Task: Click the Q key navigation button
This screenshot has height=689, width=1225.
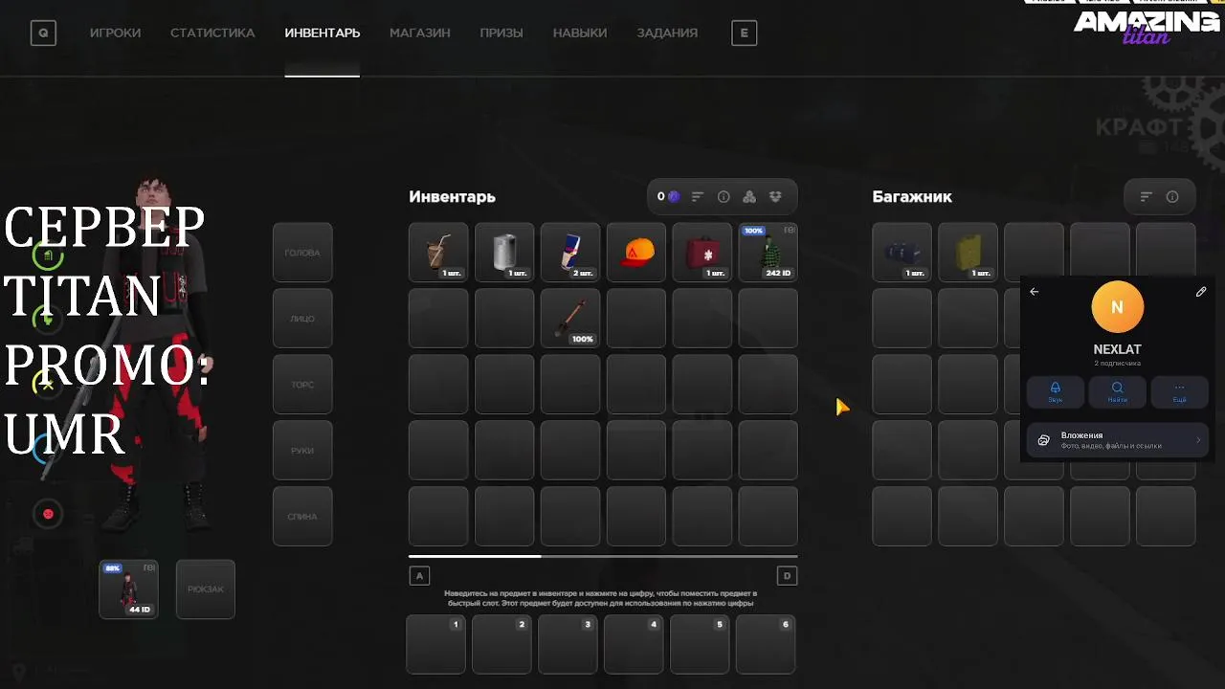Action: 43,33
